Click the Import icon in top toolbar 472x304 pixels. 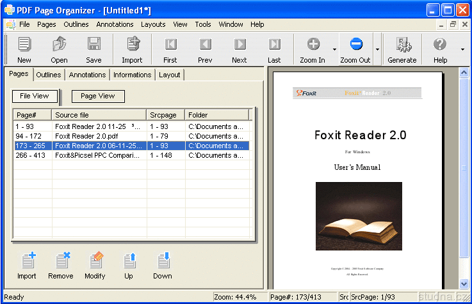point(132,49)
